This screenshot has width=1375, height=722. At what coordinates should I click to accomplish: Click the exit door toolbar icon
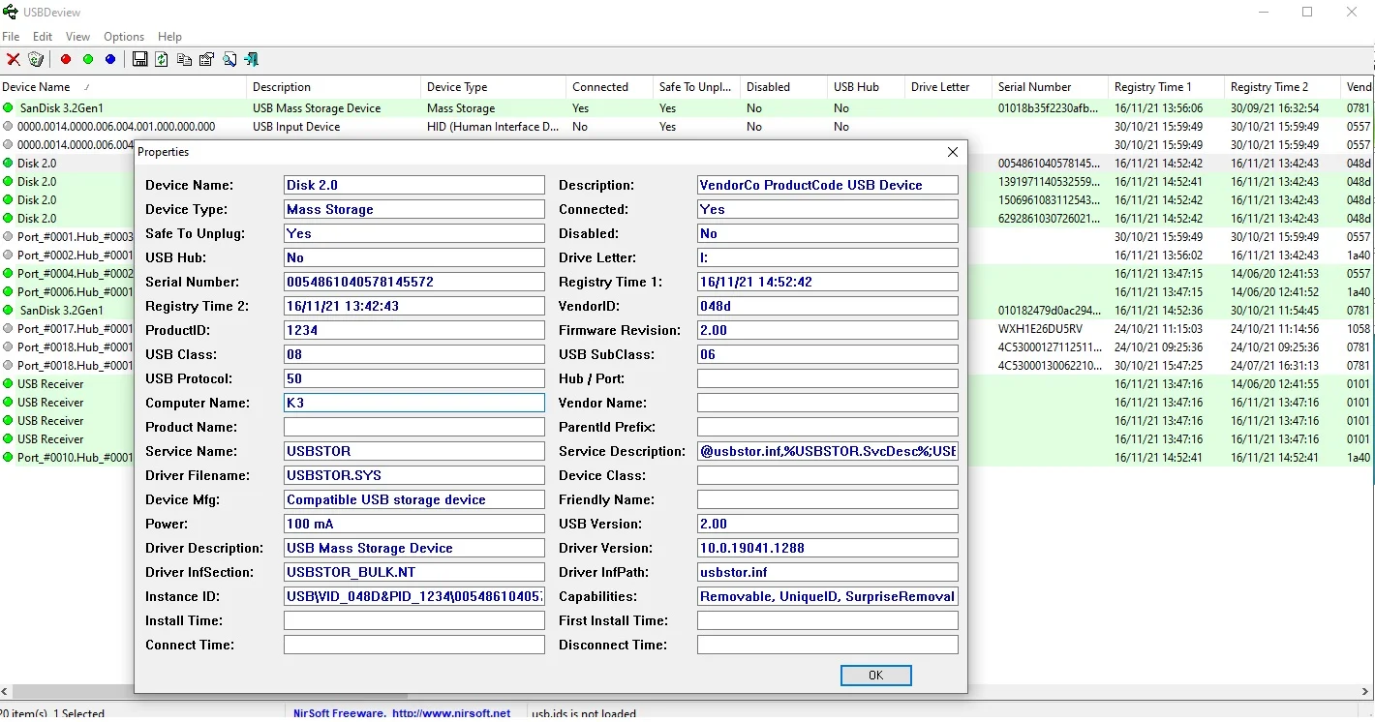252,60
